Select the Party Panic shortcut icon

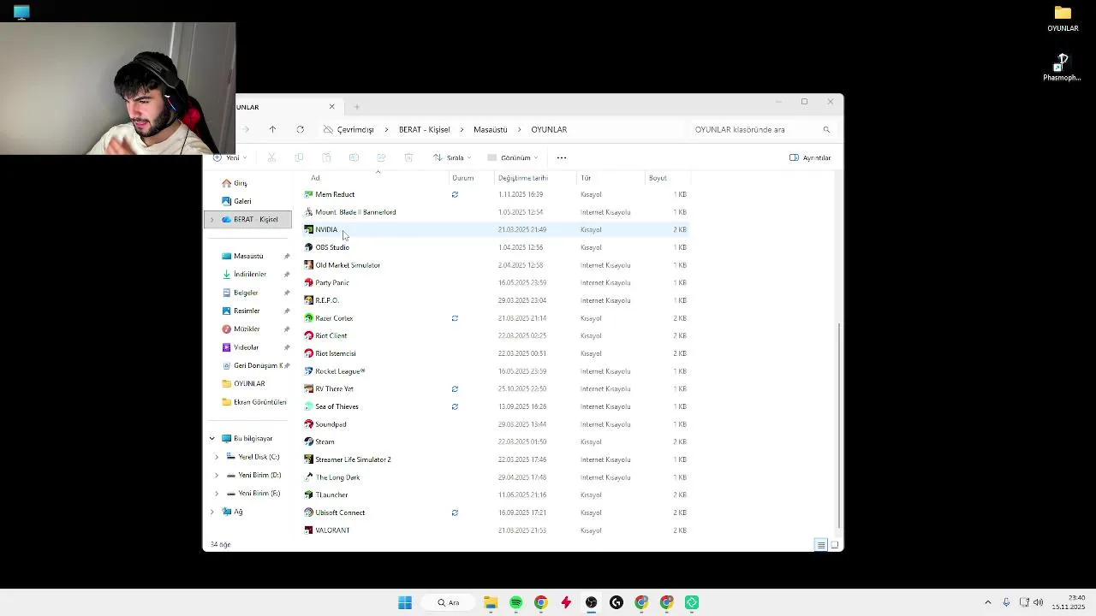click(309, 282)
